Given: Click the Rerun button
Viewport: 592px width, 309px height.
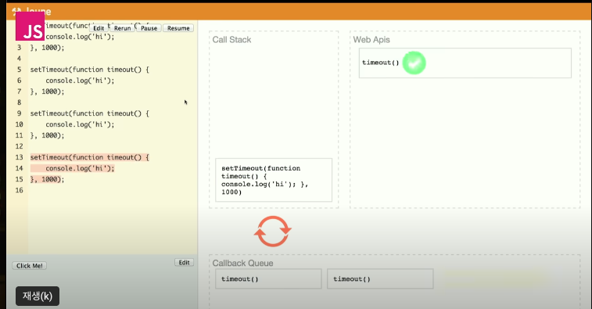Looking at the screenshot, I should click(x=122, y=28).
